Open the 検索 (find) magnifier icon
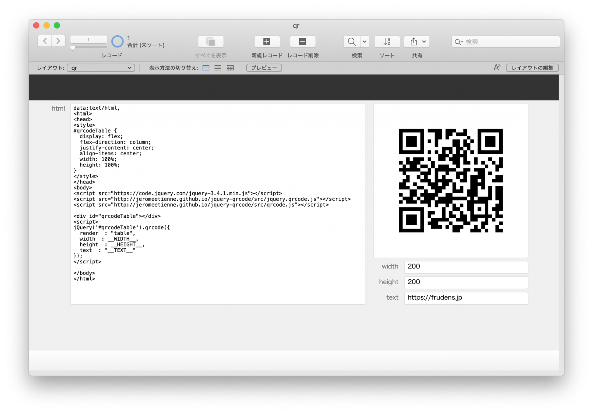 (x=351, y=41)
